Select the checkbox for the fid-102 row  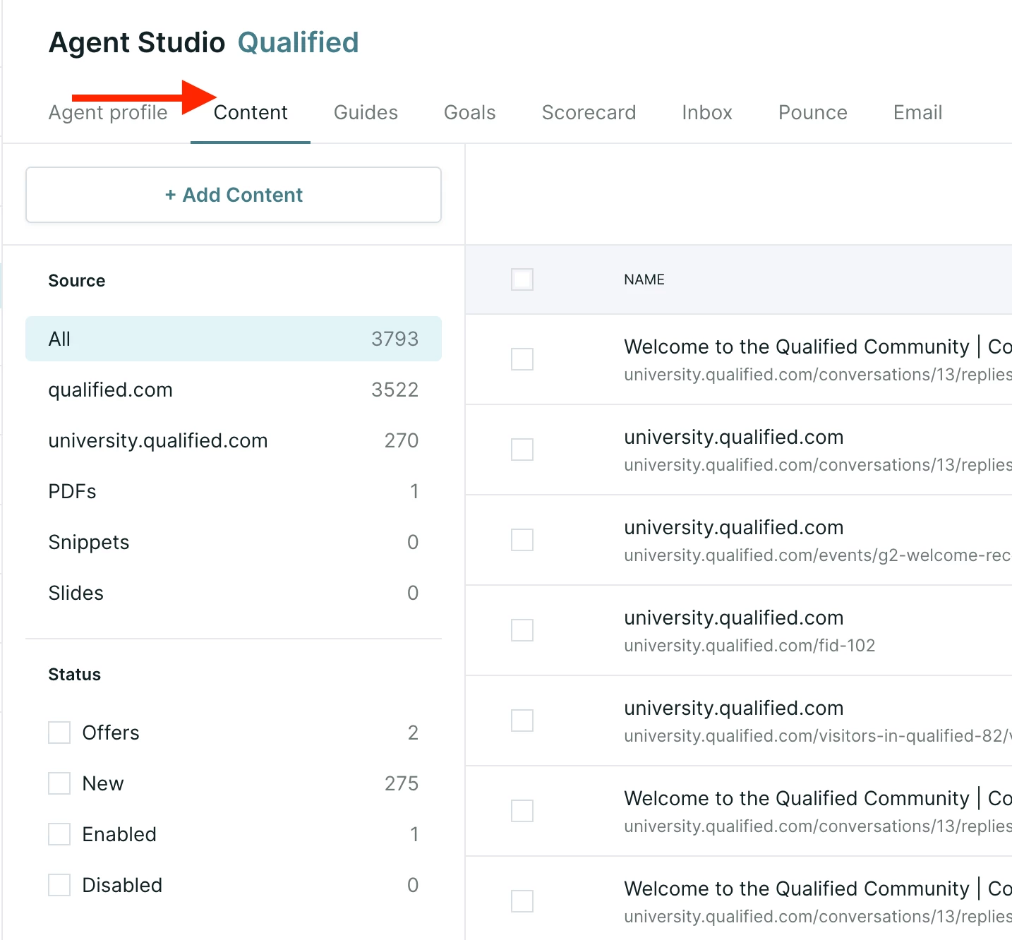pyautogui.click(x=522, y=630)
